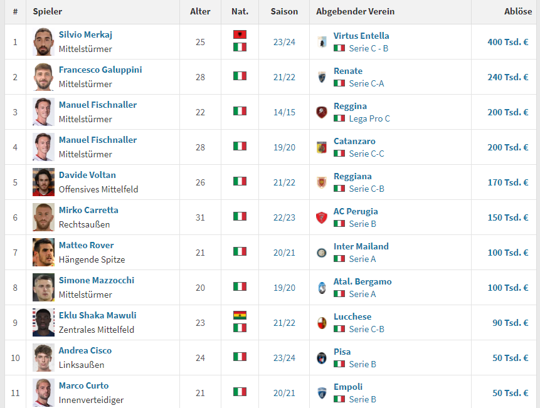540x408 pixels.
Task: Click the Atal. Bergamo club crest icon
Action: (x=322, y=288)
